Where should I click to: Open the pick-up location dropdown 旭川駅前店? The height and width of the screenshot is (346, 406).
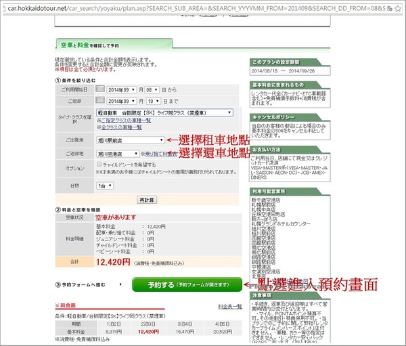click(131, 140)
